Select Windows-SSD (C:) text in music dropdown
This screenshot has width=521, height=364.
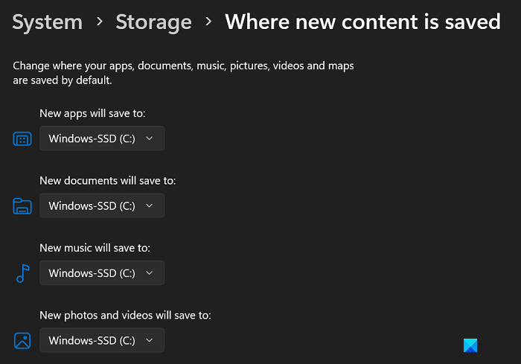[x=92, y=273]
